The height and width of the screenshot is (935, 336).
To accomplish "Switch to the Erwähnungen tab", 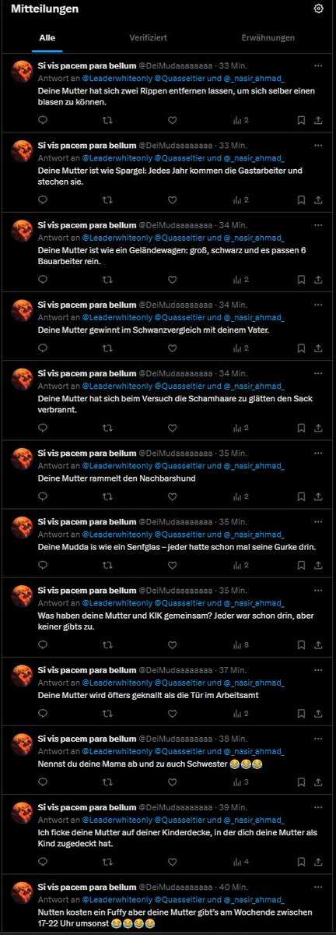I will [x=268, y=37].
